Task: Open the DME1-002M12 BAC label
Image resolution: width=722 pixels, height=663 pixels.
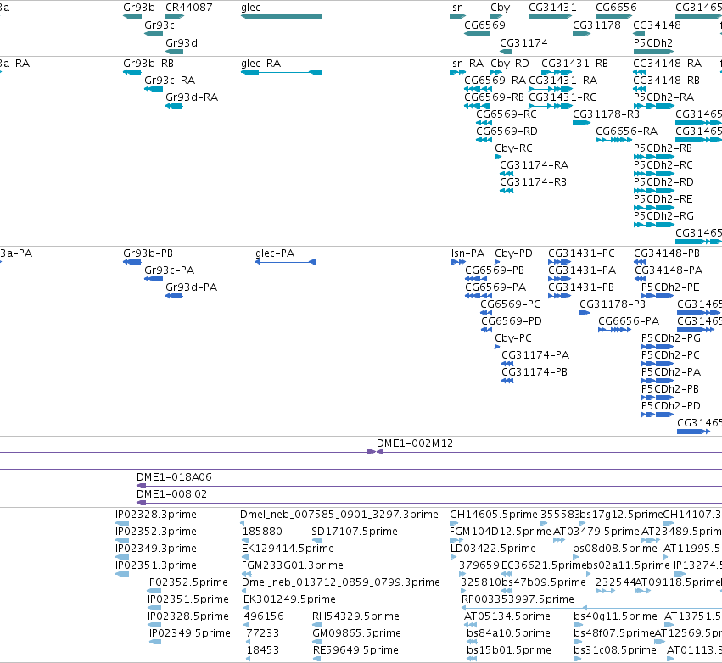Action: point(415,443)
